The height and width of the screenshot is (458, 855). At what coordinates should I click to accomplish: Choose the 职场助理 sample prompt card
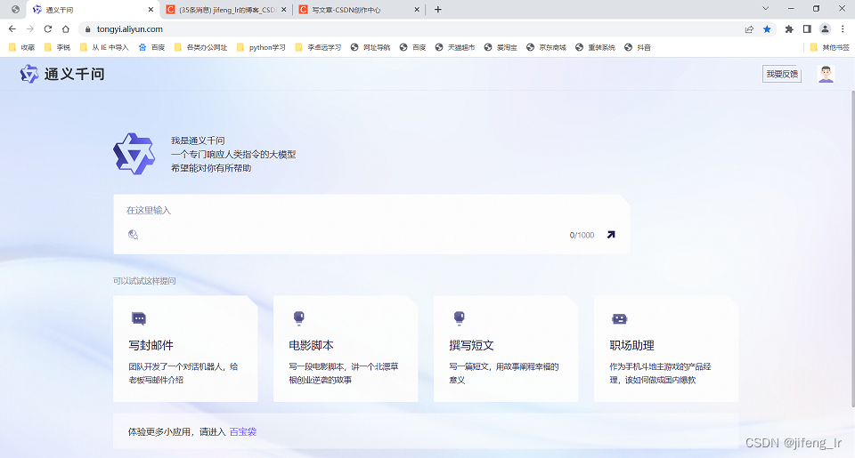point(666,350)
